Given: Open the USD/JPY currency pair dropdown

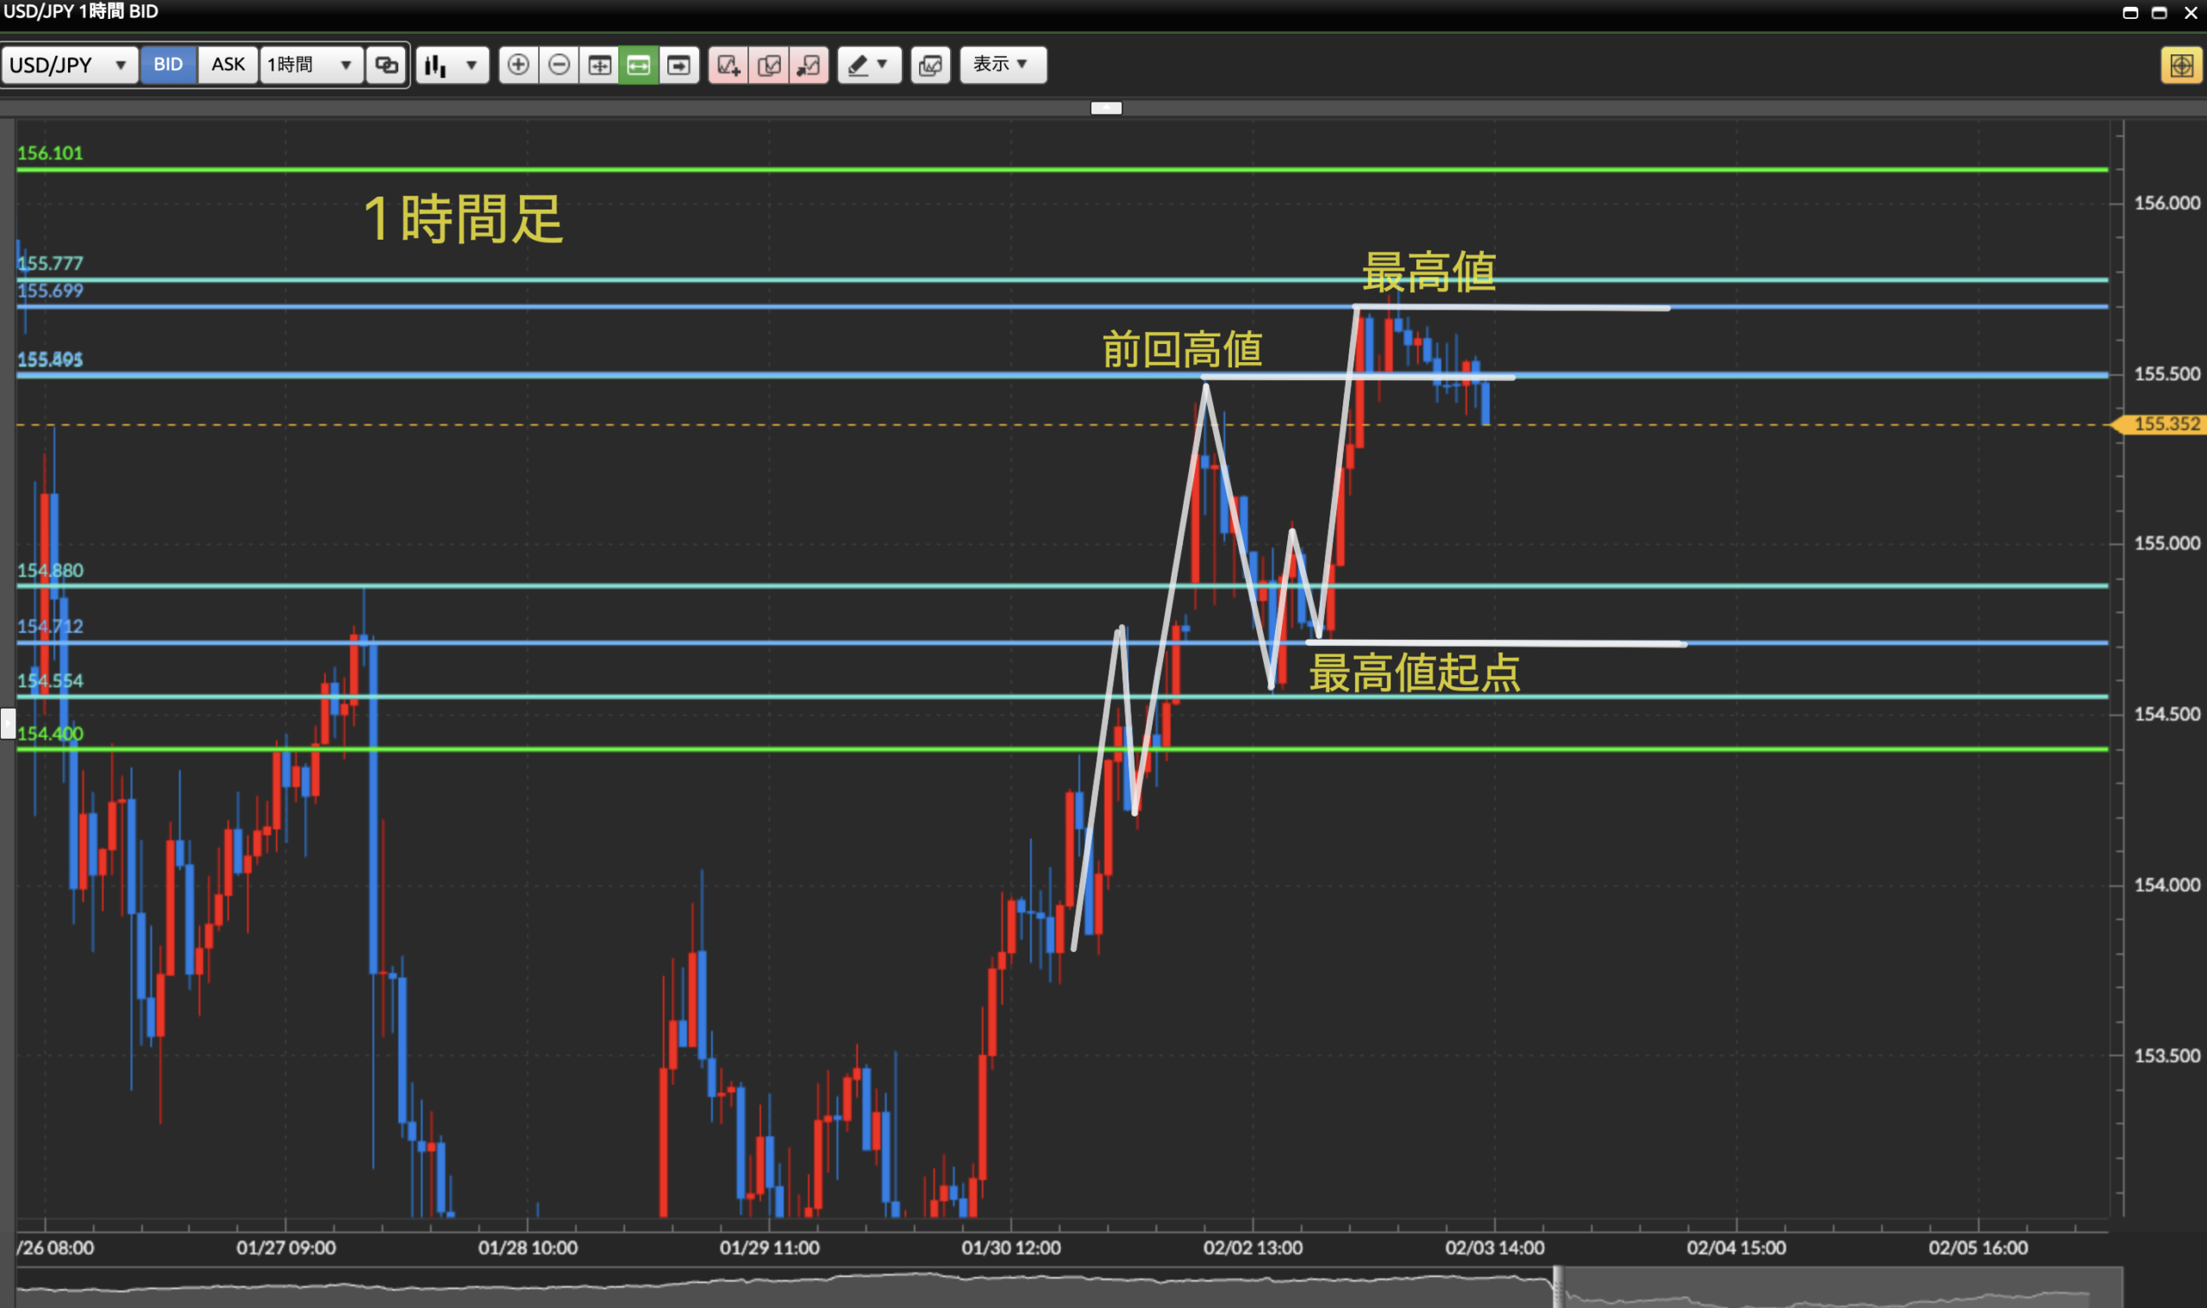Looking at the screenshot, I should pyautogui.click(x=69, y=65).
